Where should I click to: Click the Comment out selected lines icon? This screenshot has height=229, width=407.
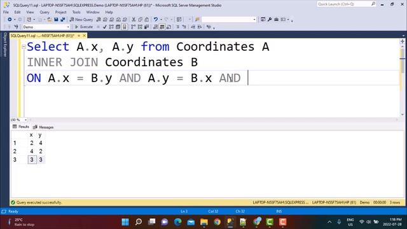[178, 27]
